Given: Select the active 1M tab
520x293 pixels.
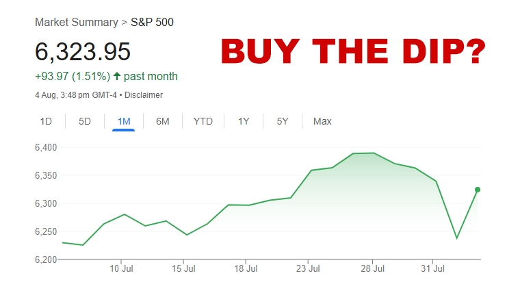Looking at the screenshot, I should click(x=124, y=121).
